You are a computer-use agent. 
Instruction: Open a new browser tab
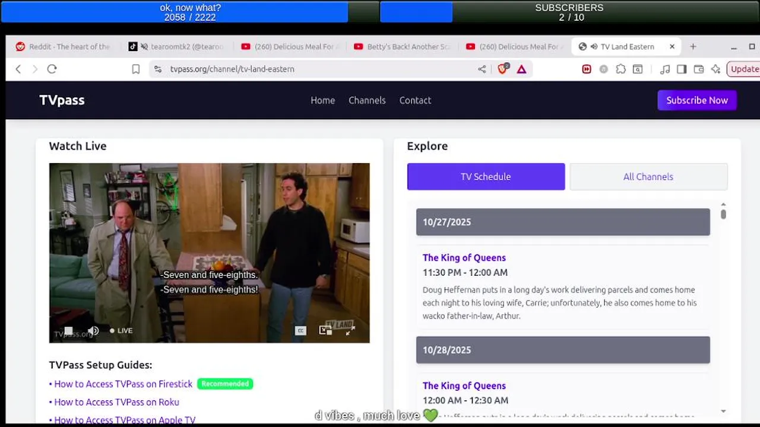pos(693,46)
